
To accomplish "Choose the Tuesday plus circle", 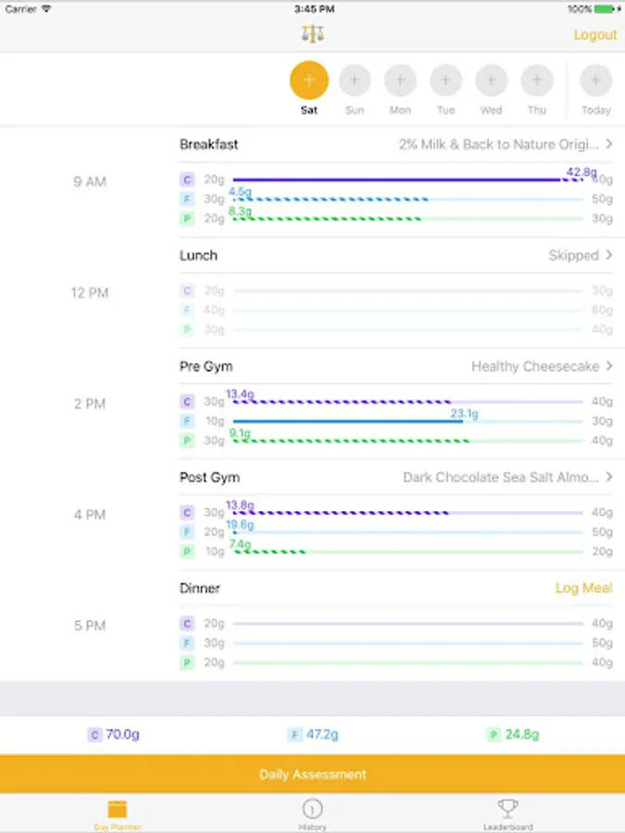I will [x=445, y=81].
